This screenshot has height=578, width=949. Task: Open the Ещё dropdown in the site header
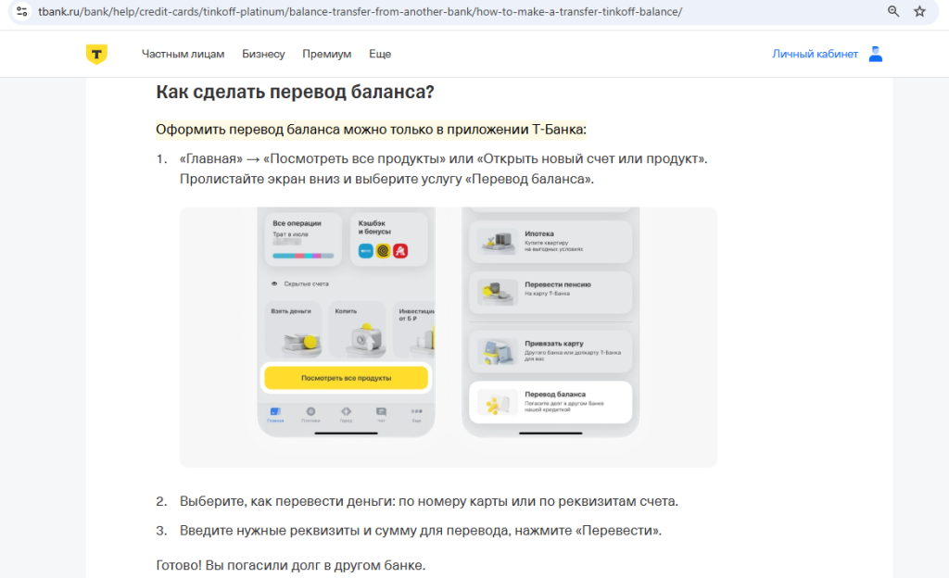coord(380,54)
